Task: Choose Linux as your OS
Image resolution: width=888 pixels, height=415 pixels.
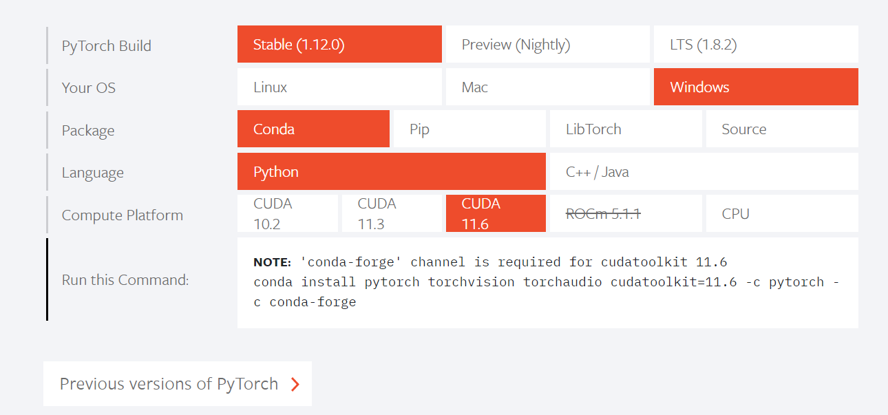Action: 339,87
